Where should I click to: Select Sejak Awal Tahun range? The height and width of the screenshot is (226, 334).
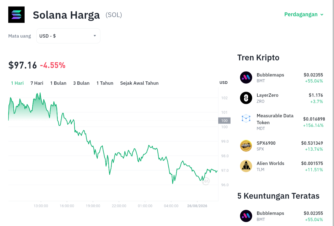[x=139, y=83]
